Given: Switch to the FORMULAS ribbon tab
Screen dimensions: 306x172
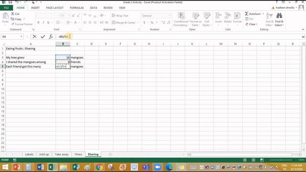Looking at the screenshot, I should [x=76, y=8].
